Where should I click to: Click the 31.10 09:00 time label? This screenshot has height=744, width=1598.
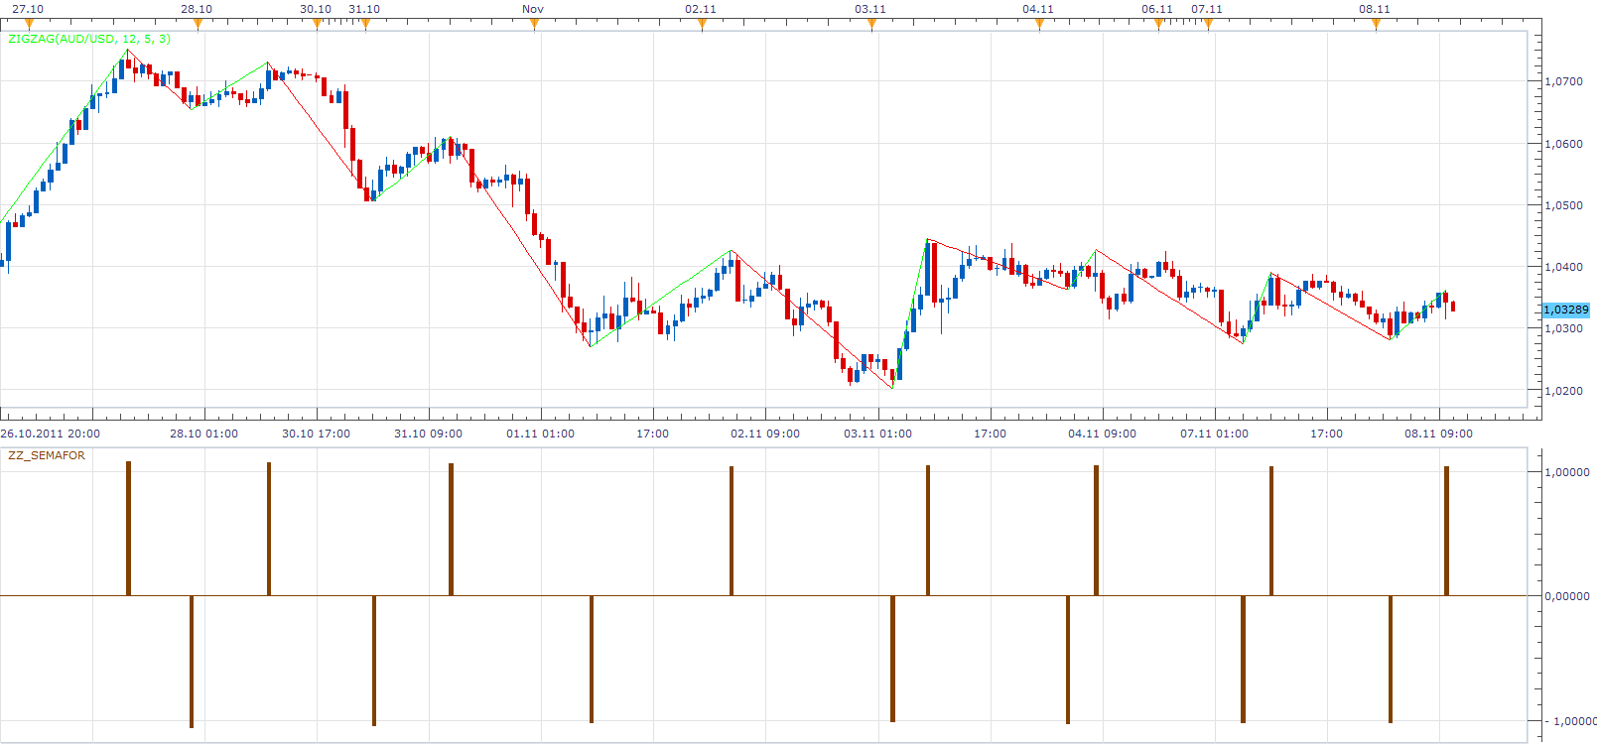click(x=428, y=434)
